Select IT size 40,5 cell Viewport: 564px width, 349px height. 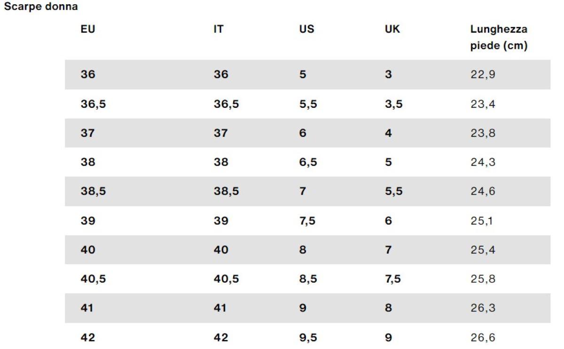pyautogui.click(x=226, y=279)
